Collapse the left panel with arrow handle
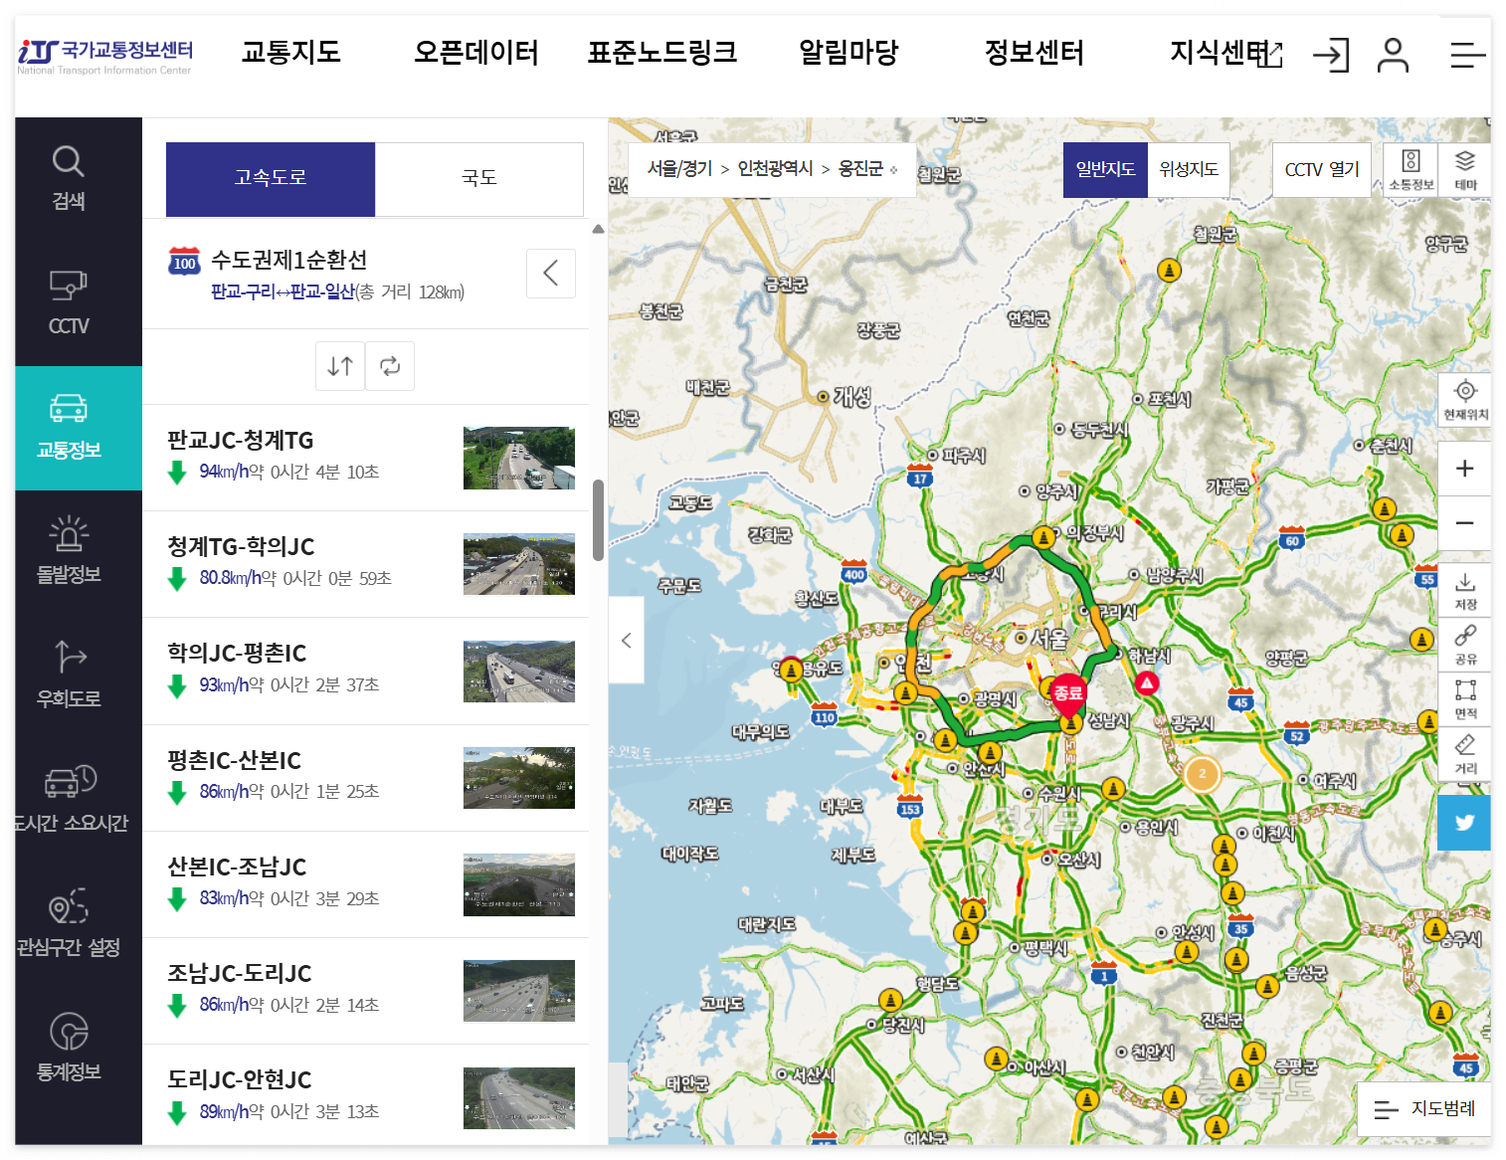1506x1160 pixels. pos(627,640)
